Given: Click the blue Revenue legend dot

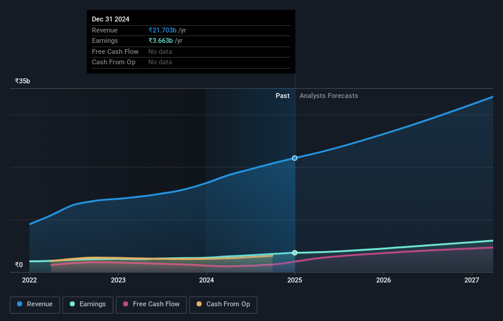Looking at the screenshot, I should [x=20, y=304].
